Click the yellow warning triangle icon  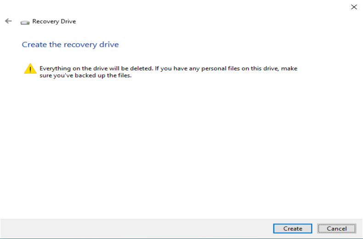tap(30, 69)
